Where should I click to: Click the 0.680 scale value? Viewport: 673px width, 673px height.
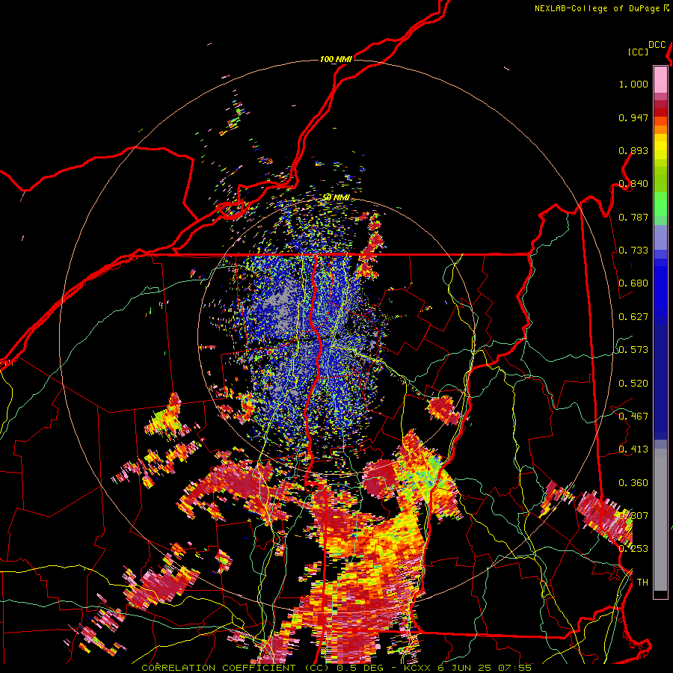tap(633, 283)
